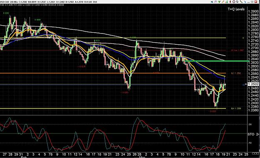The width and height of the screenshot is (260, 158).
Task: Select the thick green horizontal level line
Action: [x=217, y=61]
